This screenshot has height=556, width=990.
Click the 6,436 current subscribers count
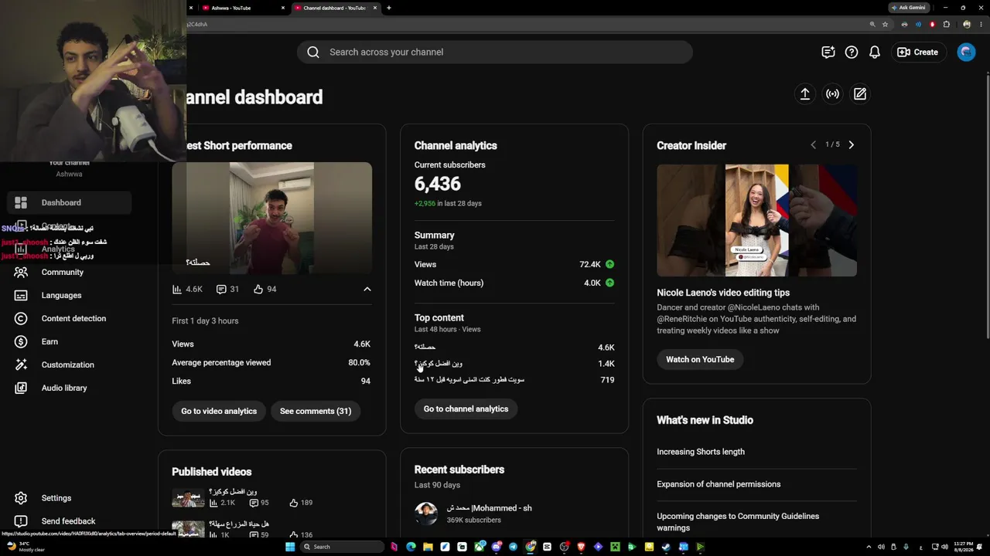(438, 184)
